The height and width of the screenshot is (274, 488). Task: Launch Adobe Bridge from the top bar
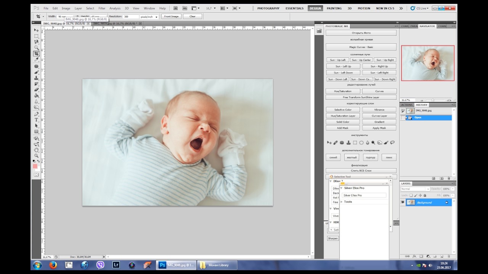point(175,8)
